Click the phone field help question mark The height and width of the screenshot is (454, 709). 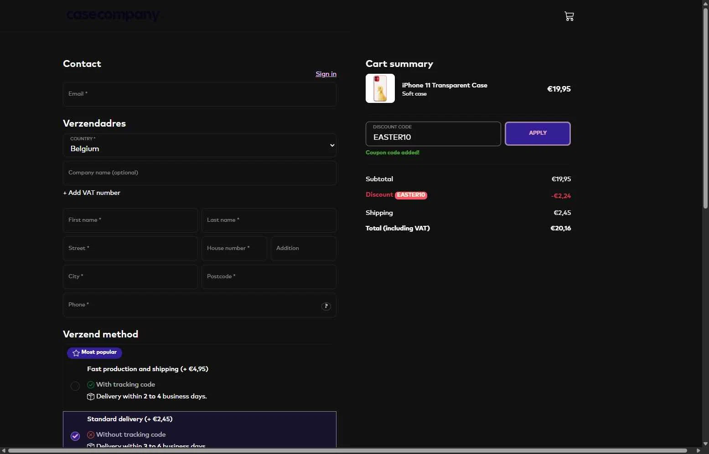tap(326, 306)
